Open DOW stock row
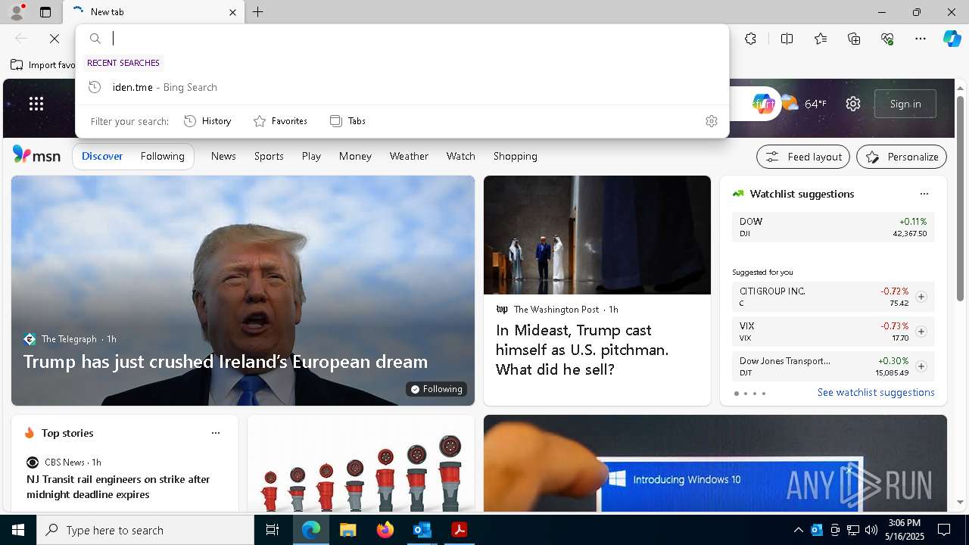The width and height of the screenshot is (969, 545). click(833, 227)
